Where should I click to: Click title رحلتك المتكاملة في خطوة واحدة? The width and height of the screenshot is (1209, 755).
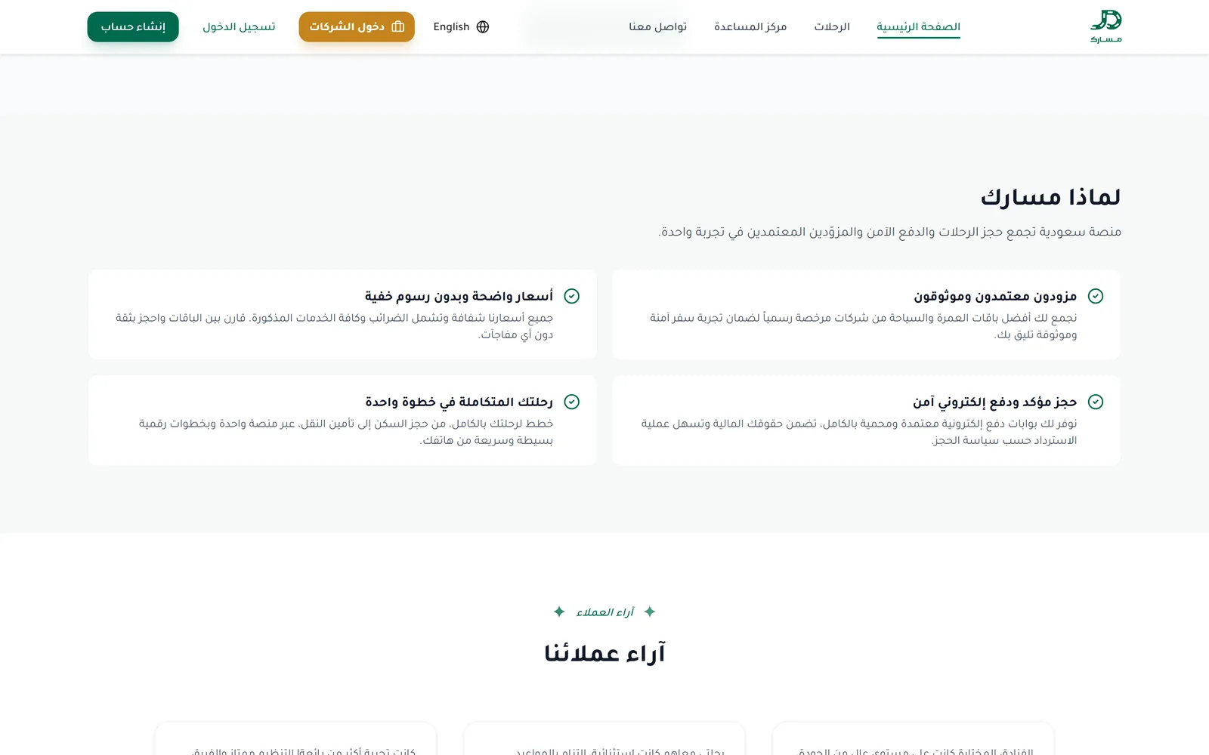click(459, 402)
